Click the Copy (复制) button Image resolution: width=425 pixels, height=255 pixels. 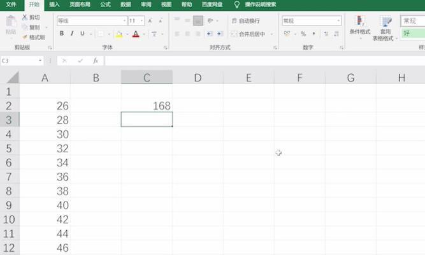click(31, 27)
